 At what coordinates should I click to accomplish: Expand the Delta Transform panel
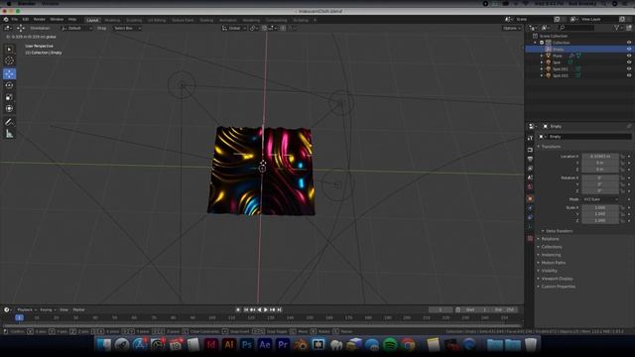[x=559, y=231]
